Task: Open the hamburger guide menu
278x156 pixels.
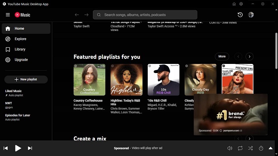Action: coord(8,15)
